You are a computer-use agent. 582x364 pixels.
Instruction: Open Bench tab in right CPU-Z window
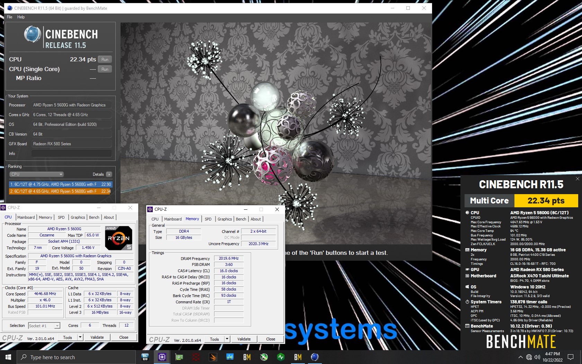(x=241, y=219)
